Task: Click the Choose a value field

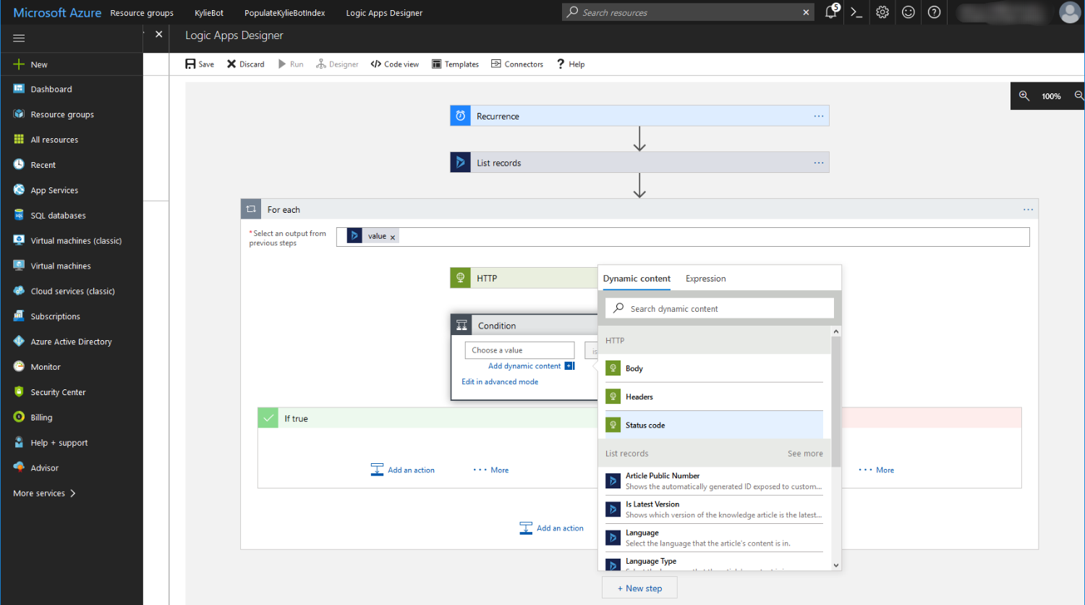Action: tap(519, 350)
